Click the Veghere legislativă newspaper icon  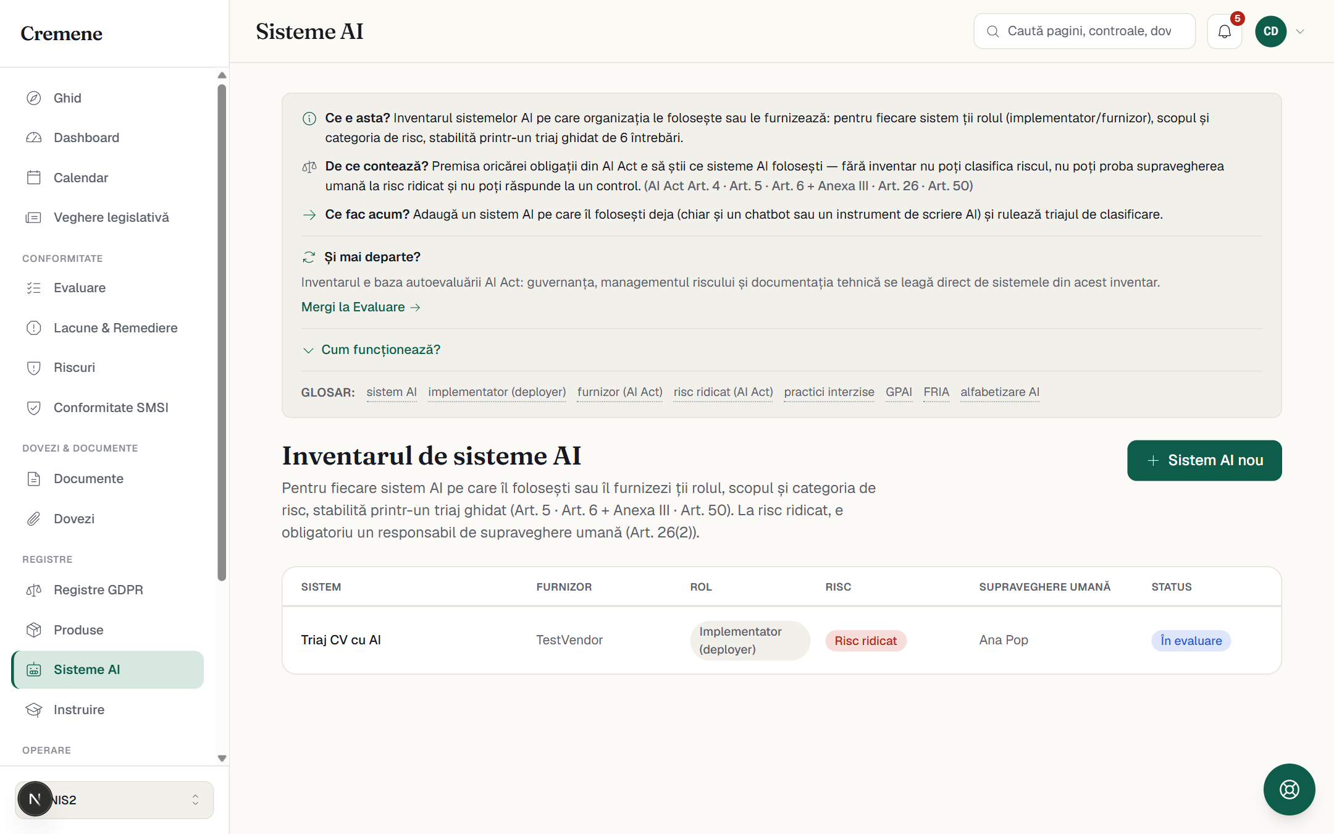34,217
